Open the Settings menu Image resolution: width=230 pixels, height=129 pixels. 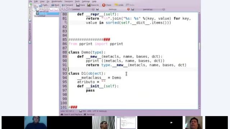point(86,1)
